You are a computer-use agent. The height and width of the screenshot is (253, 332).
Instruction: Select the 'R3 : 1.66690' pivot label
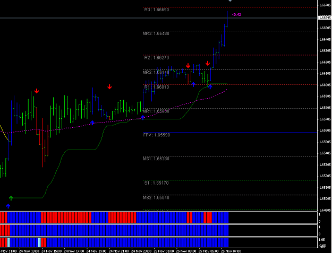(157, 10)
